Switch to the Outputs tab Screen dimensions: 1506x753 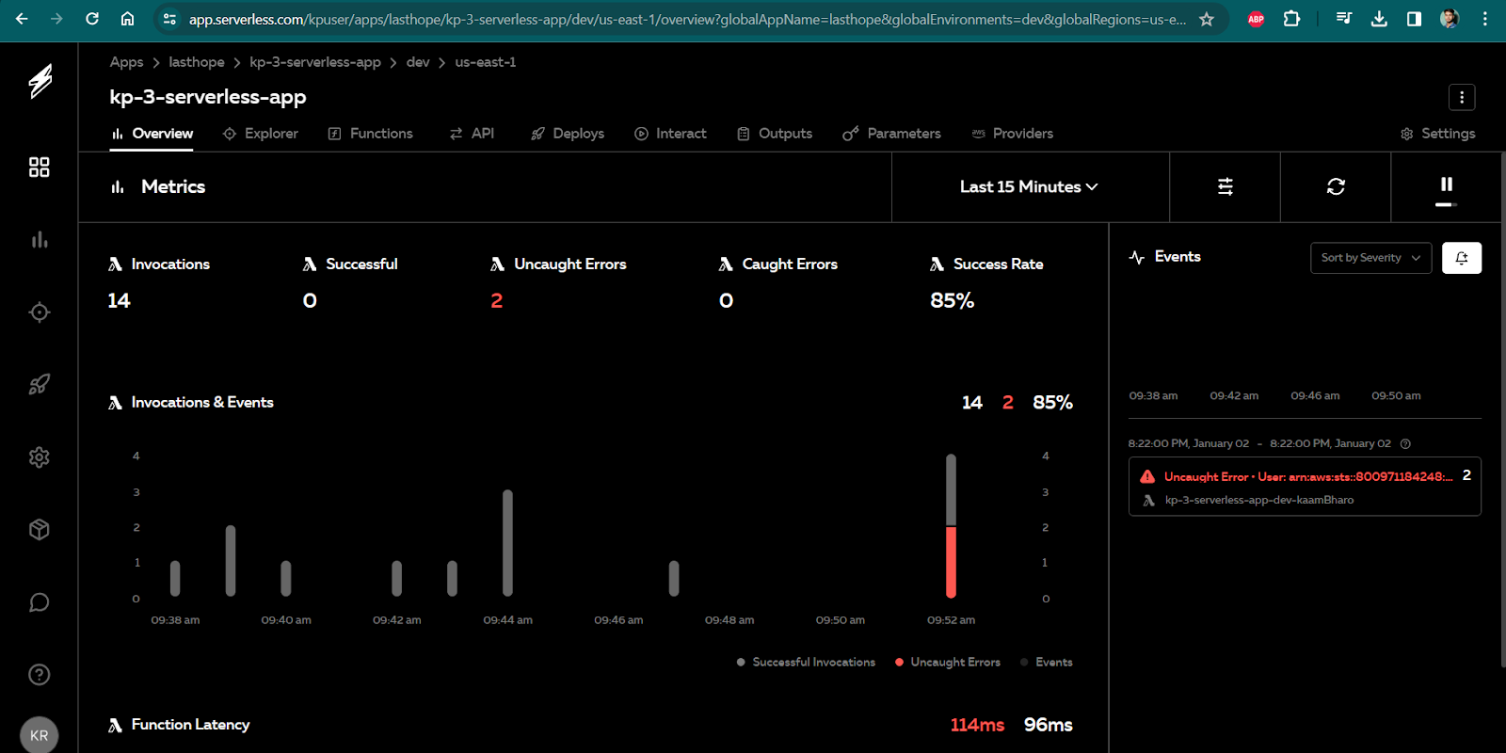pos(775,134)
